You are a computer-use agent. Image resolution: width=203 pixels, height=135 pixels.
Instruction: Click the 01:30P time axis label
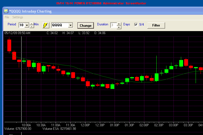point(129,125)
